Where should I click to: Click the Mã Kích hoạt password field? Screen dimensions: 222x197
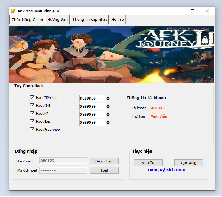pos(63,170)
